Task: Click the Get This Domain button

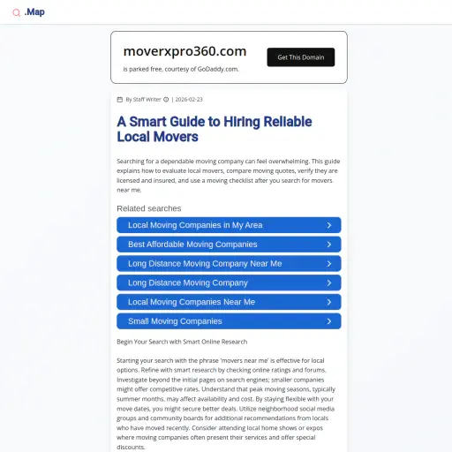Action: (301, 57)
